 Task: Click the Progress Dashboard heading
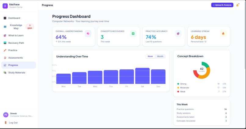[71, 16]
